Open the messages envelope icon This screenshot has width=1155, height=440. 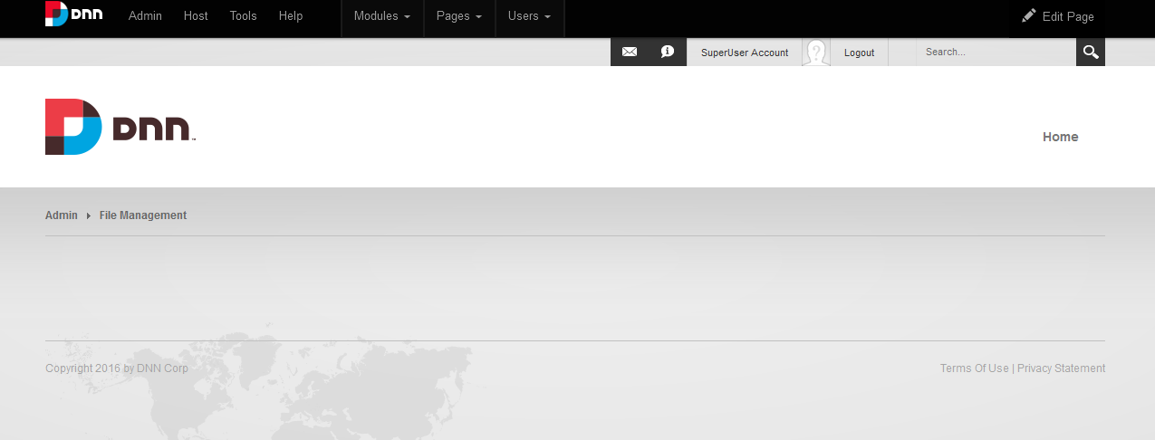click(x=630, y=52)
